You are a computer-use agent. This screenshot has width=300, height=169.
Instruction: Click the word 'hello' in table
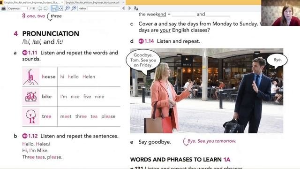(x=73, y=77)
